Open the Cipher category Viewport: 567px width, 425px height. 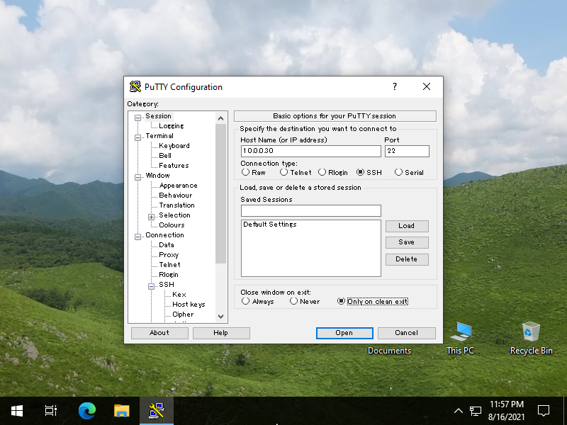point(183,314)
